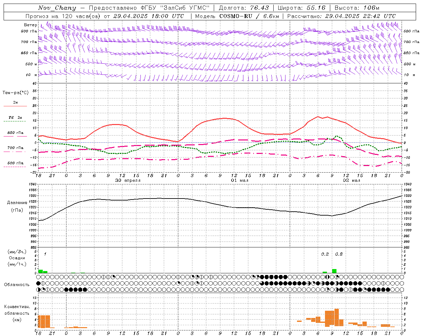Click the 02 мая date label
The height and width of the screenshot is (336, 421).
coord(352,180)
